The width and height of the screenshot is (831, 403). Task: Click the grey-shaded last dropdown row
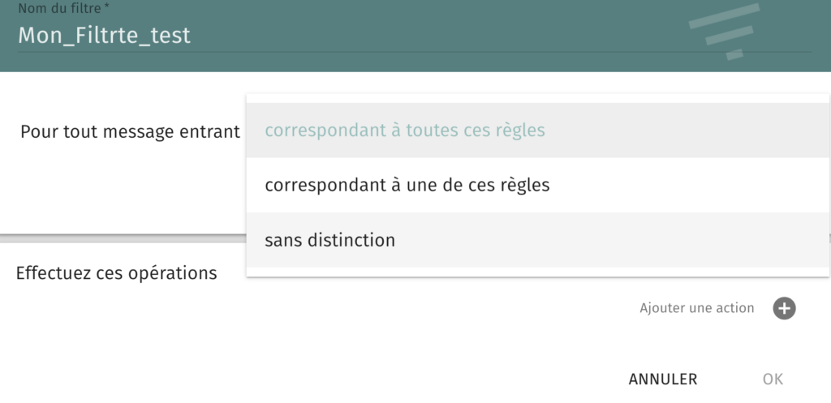pos(538,240)
